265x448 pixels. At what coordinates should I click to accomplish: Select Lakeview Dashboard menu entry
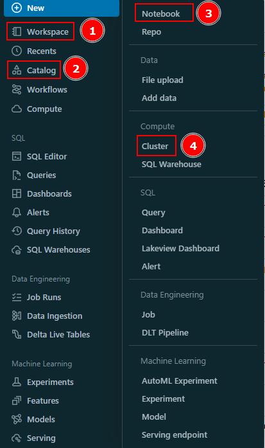180,248
